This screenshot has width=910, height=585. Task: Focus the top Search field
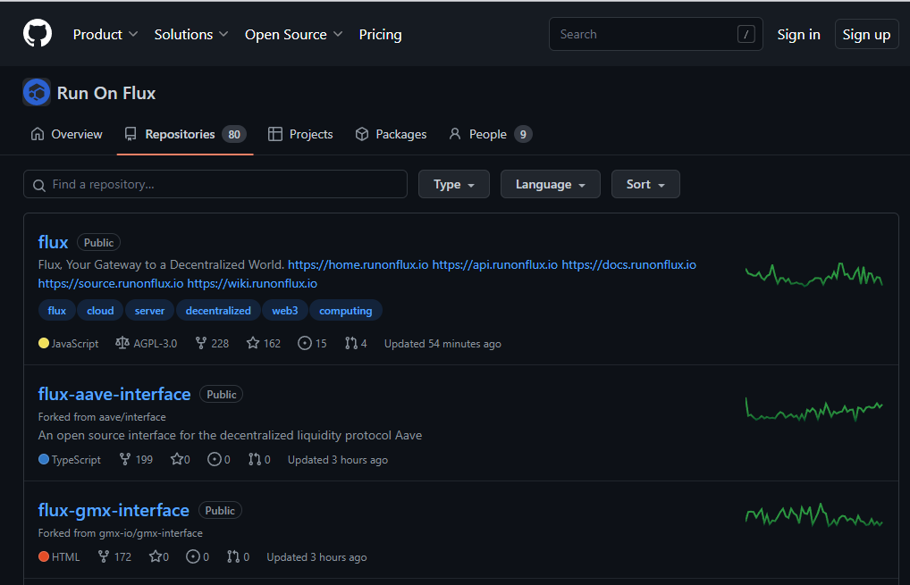656,34
